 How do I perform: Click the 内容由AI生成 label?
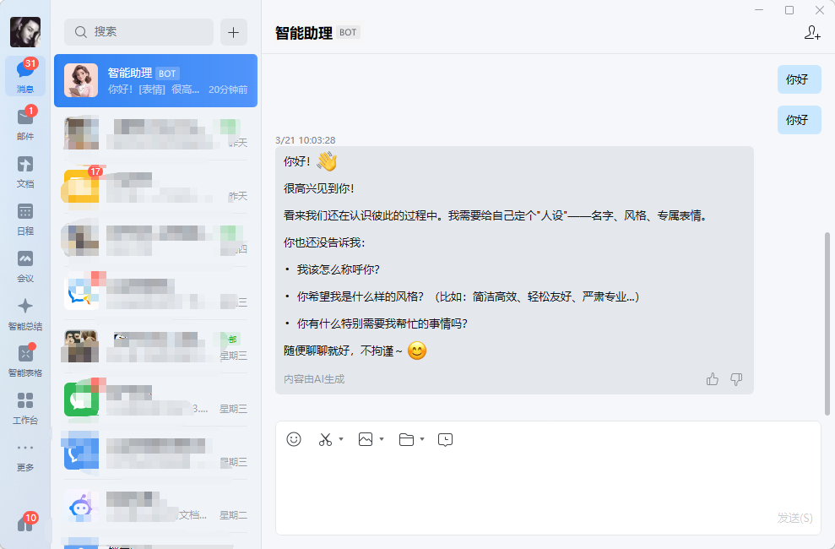tap(314, 379)
